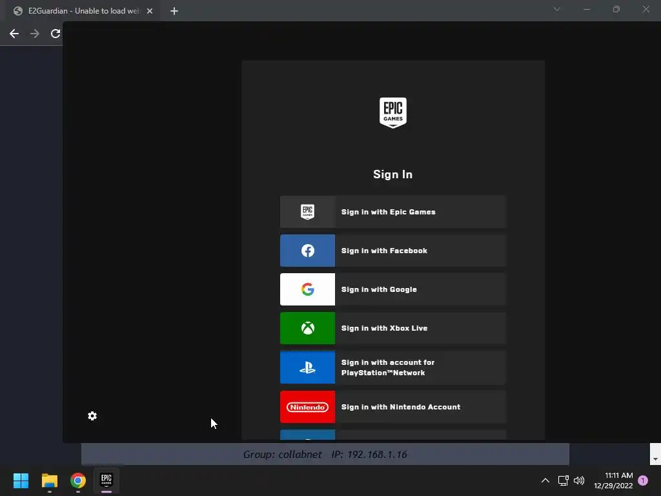This screenshot has width=661, height=496.
Task: Open notification center badge
Action: (643, 480)
